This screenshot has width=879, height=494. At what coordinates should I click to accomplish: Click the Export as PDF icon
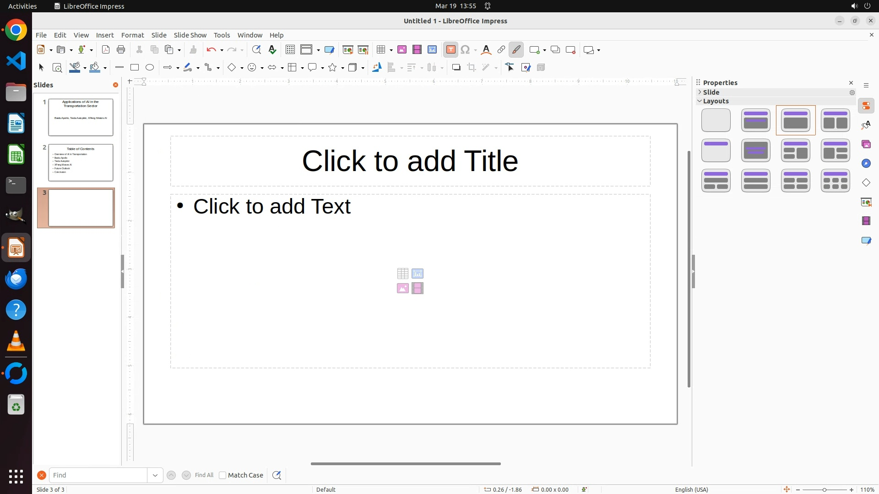106,50
